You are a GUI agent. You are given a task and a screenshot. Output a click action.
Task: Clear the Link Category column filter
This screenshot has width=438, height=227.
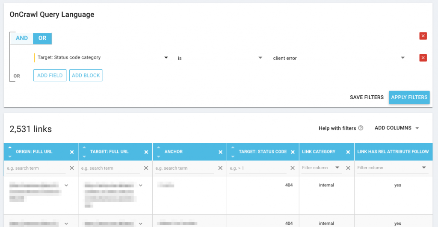[x=348, y=168]
